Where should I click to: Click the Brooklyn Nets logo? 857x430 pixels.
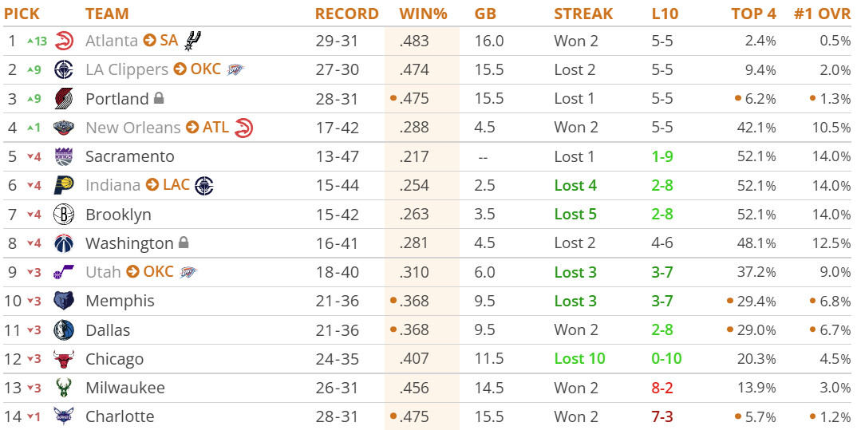click(64, 215)
